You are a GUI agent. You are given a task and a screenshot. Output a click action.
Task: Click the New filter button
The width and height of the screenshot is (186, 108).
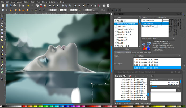point(127,49)
